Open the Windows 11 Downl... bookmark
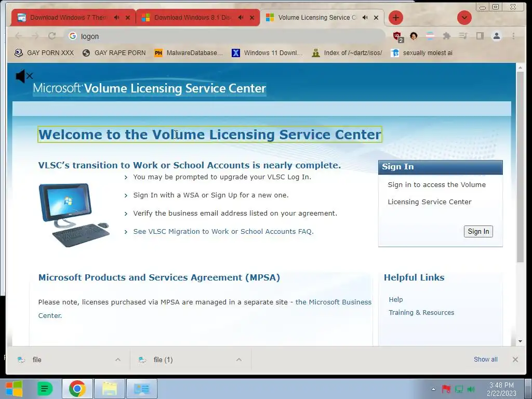The height and width of the screenshot is (399, 532). tap(267, 53)
